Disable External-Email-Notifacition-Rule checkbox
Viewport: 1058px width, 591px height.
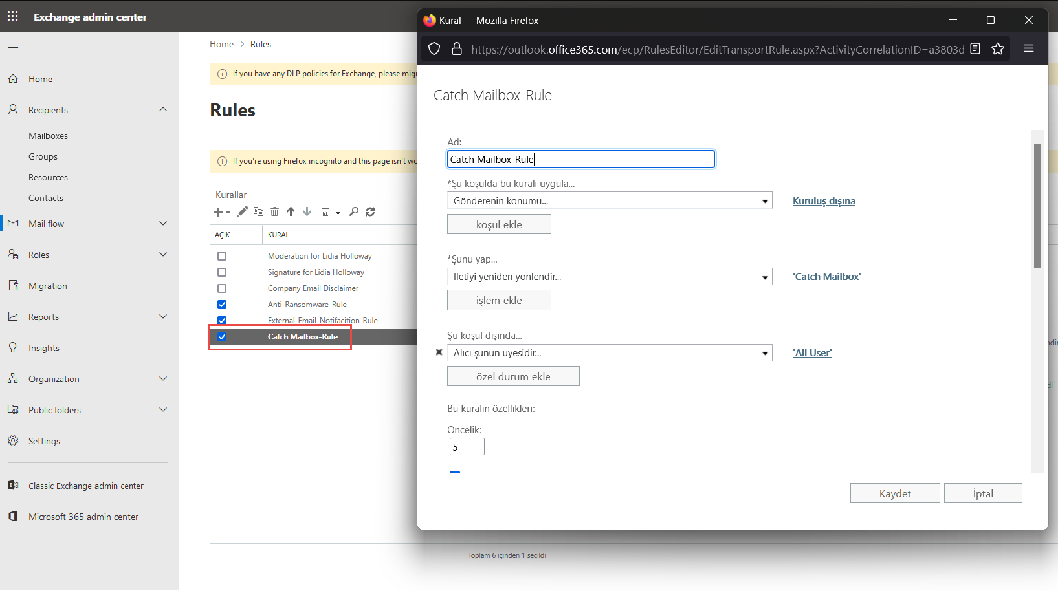(x=222, y=320)
